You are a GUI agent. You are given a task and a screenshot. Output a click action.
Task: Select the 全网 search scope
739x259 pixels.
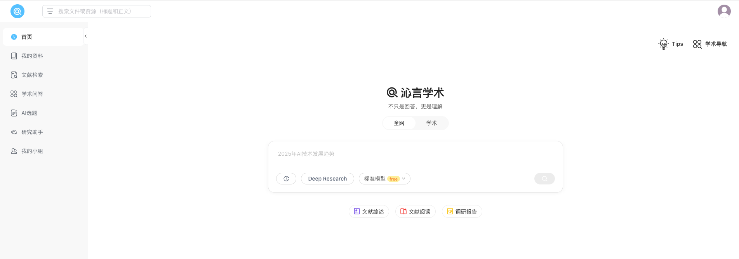(399, 123)
